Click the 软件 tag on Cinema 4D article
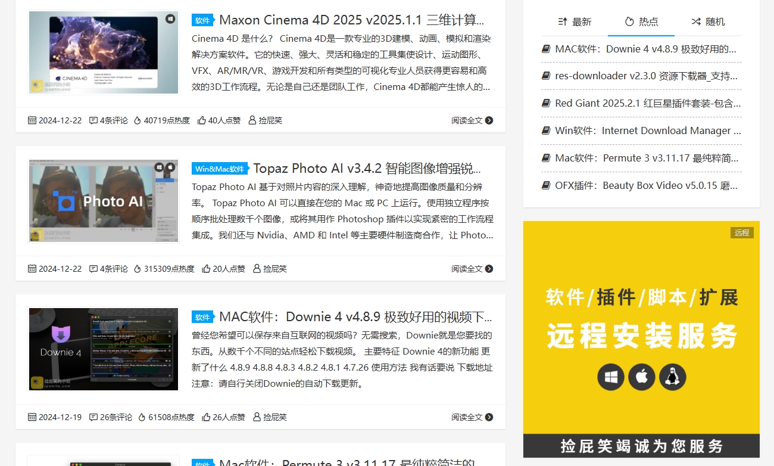Viewport: 774px width, 466px height. [202, 20]
